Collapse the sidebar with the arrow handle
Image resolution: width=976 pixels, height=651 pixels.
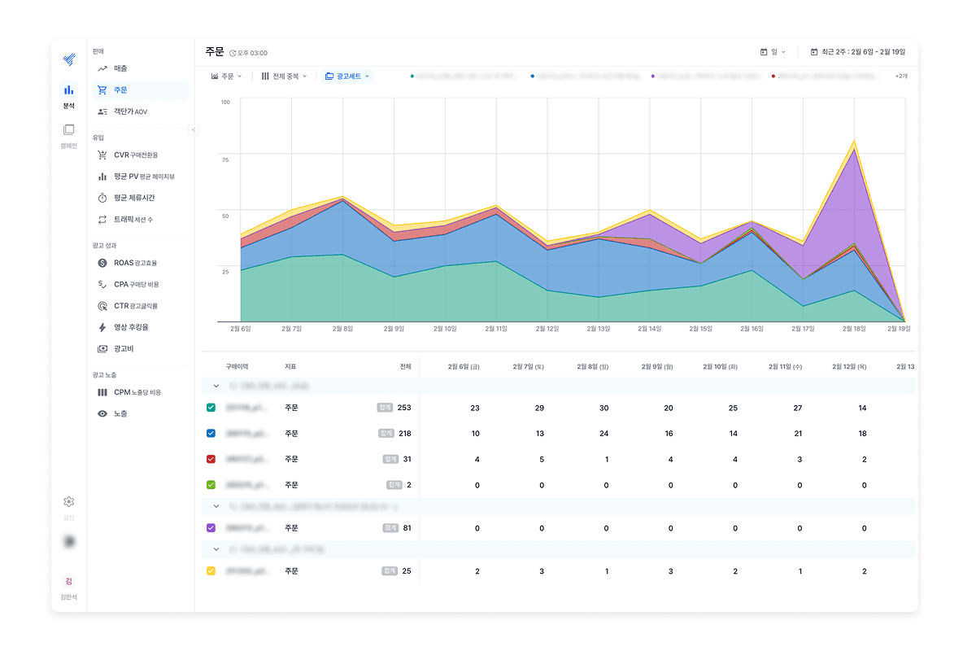pyautogui.click(x=193, y=129)
